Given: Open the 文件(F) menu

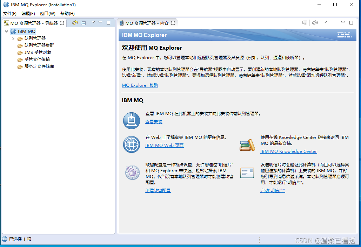Looking at the screenshot, I should point(10,14).
